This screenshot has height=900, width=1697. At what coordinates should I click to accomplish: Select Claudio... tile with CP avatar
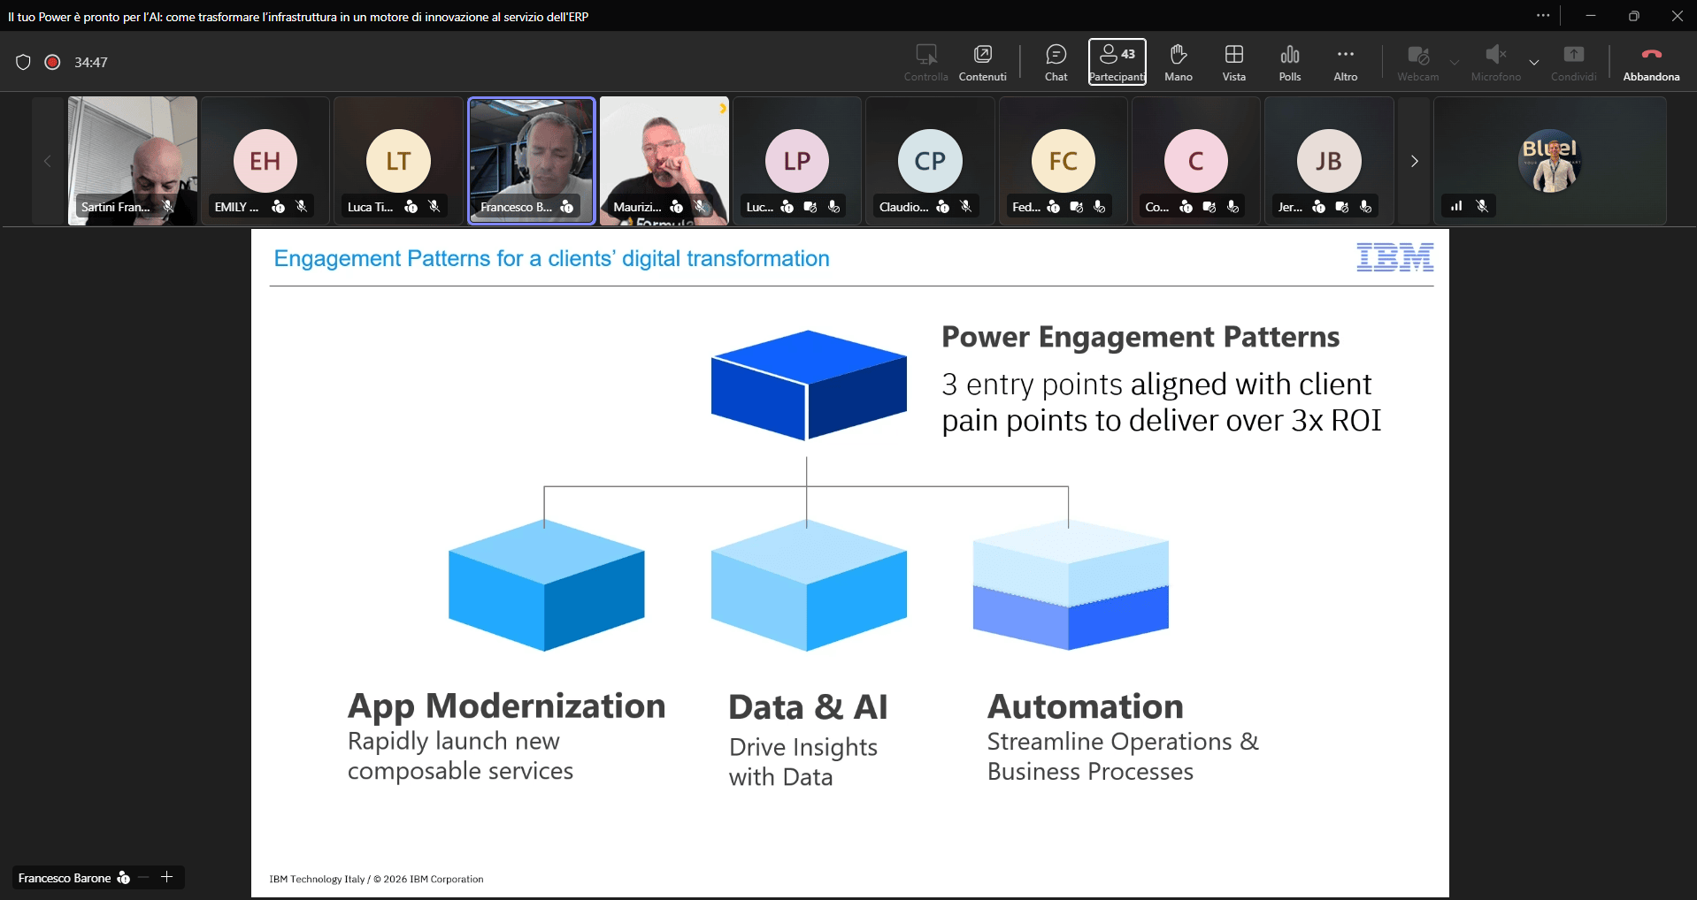[930, 161]
